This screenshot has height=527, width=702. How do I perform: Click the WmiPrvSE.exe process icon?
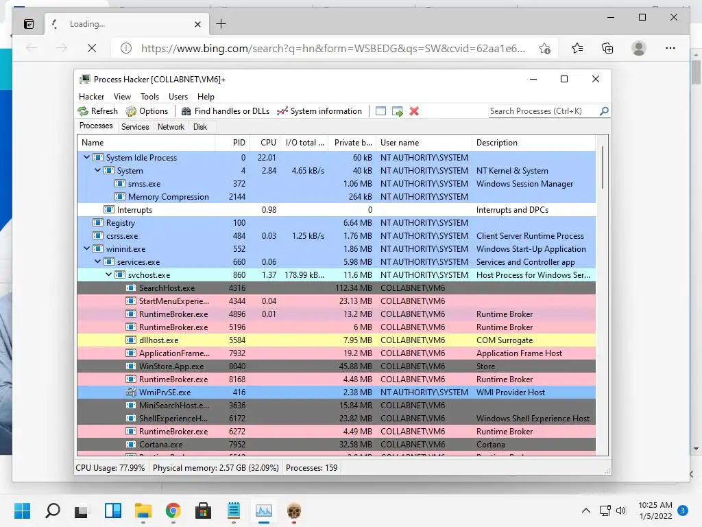131,392
